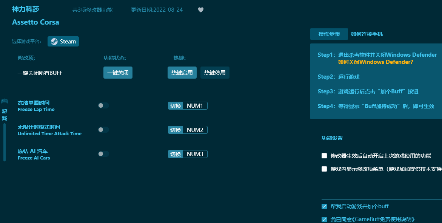The height and width of the screenshot is (223, 442).
Task: Click 切换 label beside NUM3
Action: click(176, 154)
